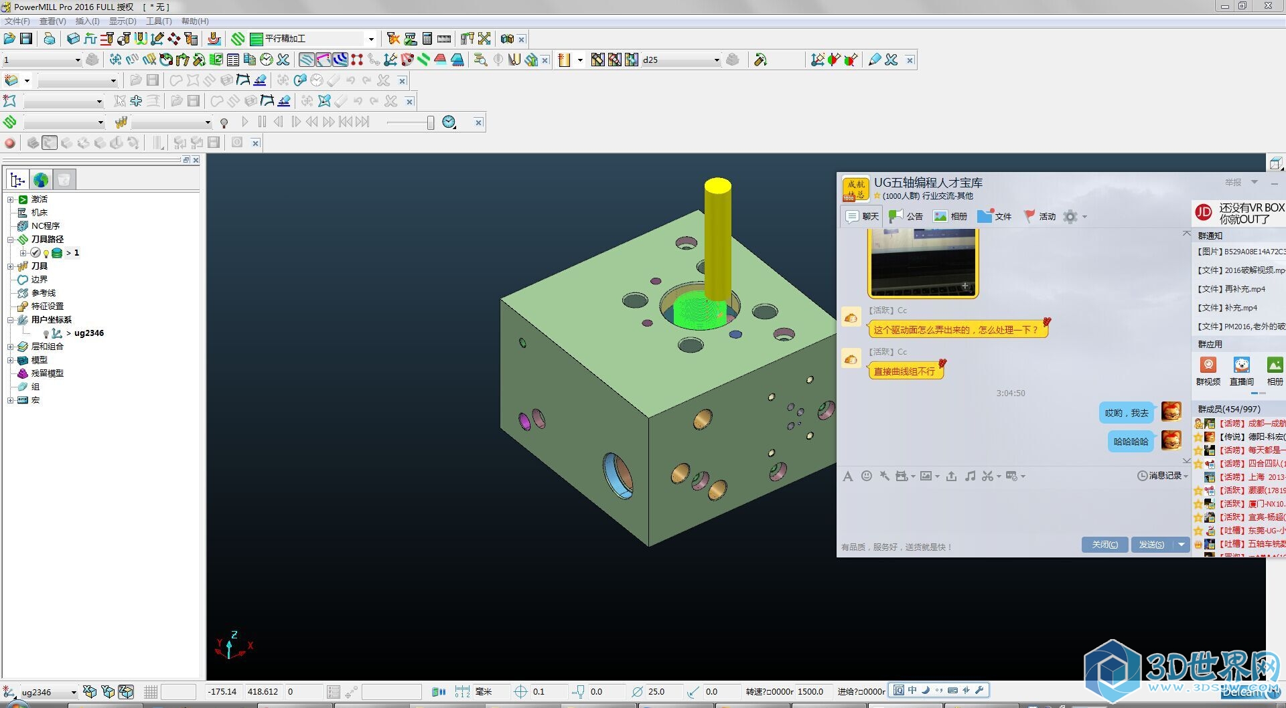The height and width of the screenshot is (708, 1286).
Task: Click the red ViewMill record button
Action: tap(10, 143)
